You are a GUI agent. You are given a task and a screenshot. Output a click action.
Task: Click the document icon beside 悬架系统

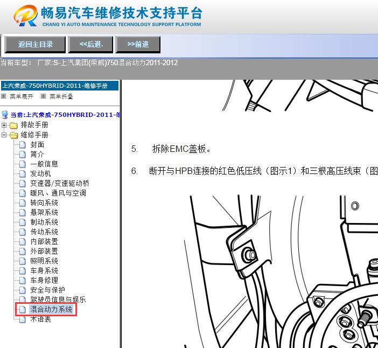(23, 212)
